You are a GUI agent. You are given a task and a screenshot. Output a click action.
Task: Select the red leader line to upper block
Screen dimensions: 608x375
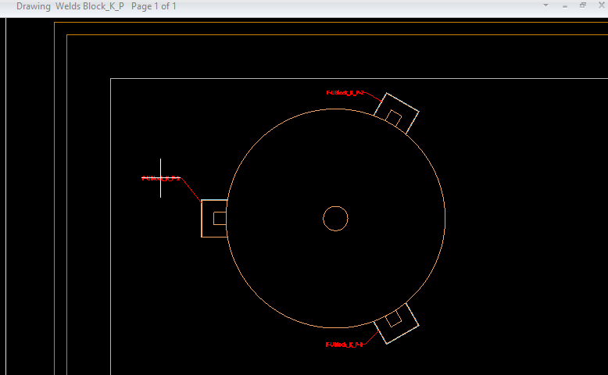pyautogui.click(x=374, y=97)
